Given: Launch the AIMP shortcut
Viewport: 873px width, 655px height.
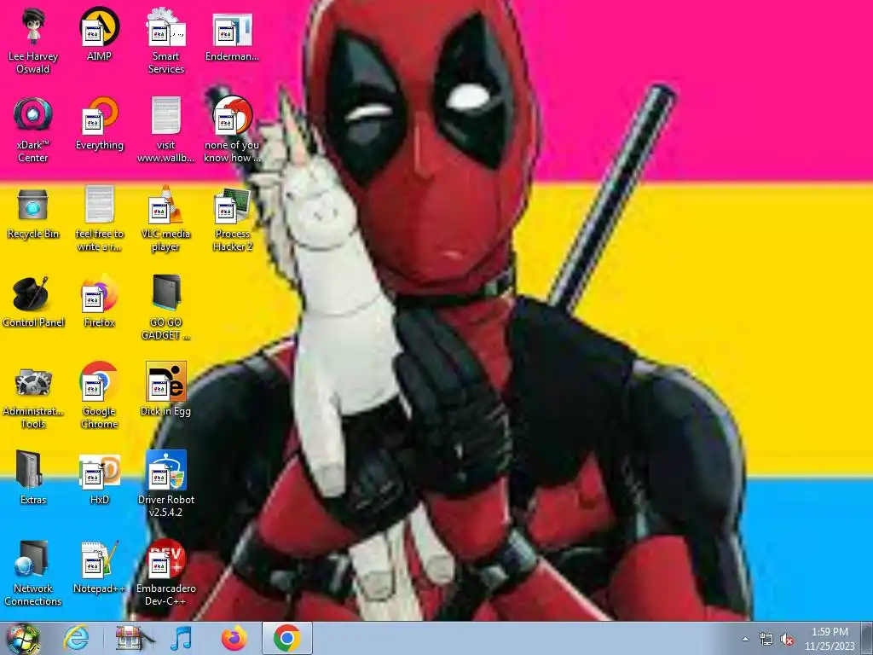Looking at the screenshot, I should pos(99,34).
